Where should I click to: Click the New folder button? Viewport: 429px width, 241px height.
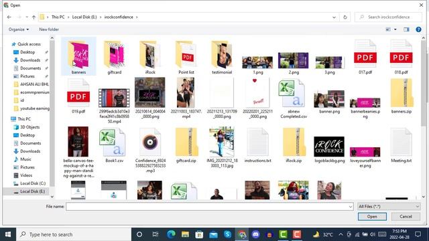[49, 29]
